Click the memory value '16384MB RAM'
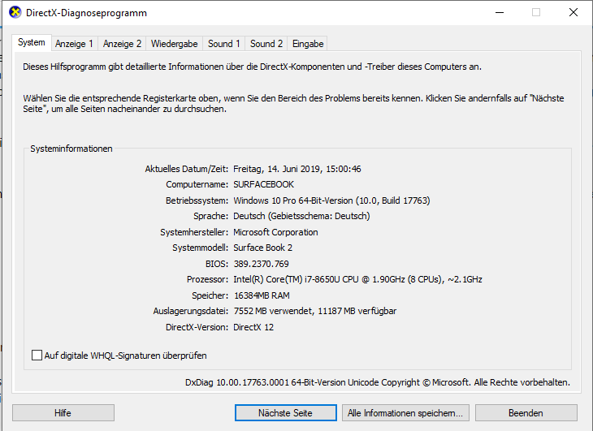This screenshot has height=431, width=593. click(x=262, y=295)
